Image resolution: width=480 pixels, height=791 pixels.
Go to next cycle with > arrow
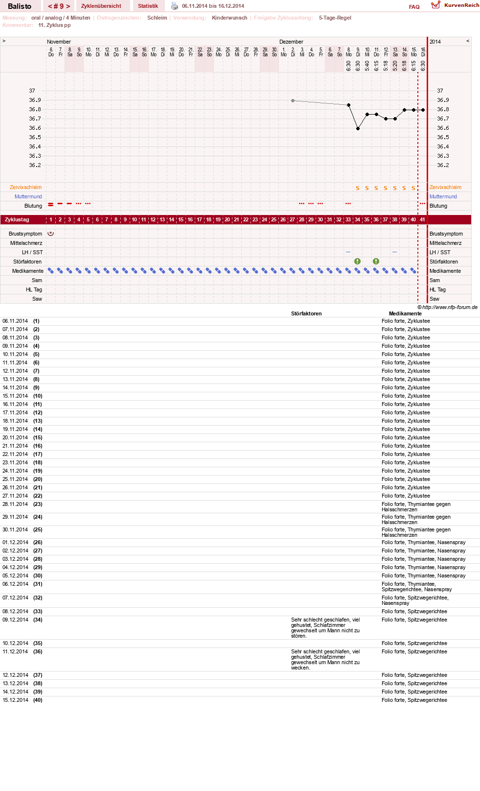click(x=68, y=6)
